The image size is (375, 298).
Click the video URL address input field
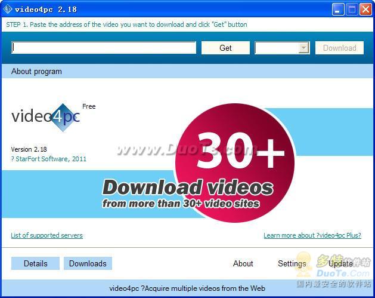[104, 47]
